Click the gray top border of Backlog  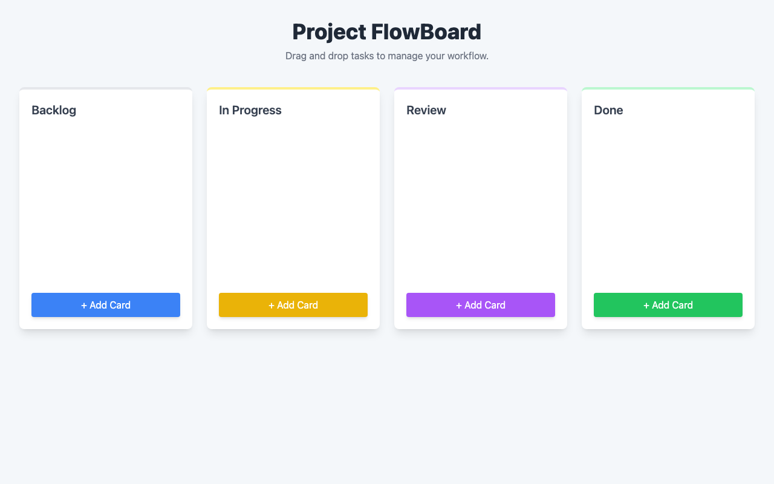[x=106, y=89]
